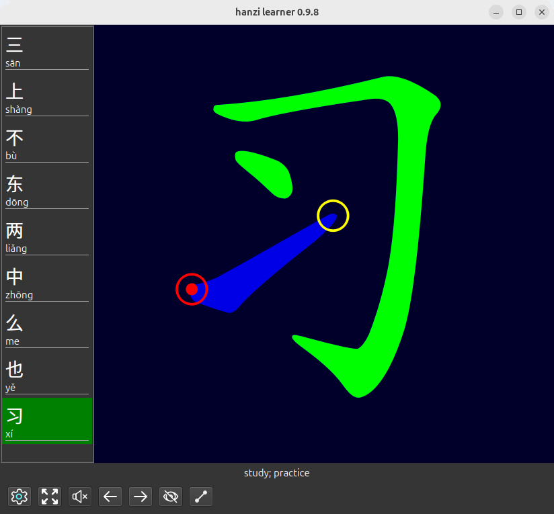This screenshot has height=514, width=554.
Task: Toggle fullscreen mode button
Action: pyautogui.click(x=50, y=497)
